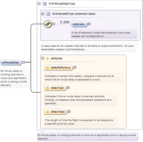Select the delayType attribute node

[x=55, y=88]
